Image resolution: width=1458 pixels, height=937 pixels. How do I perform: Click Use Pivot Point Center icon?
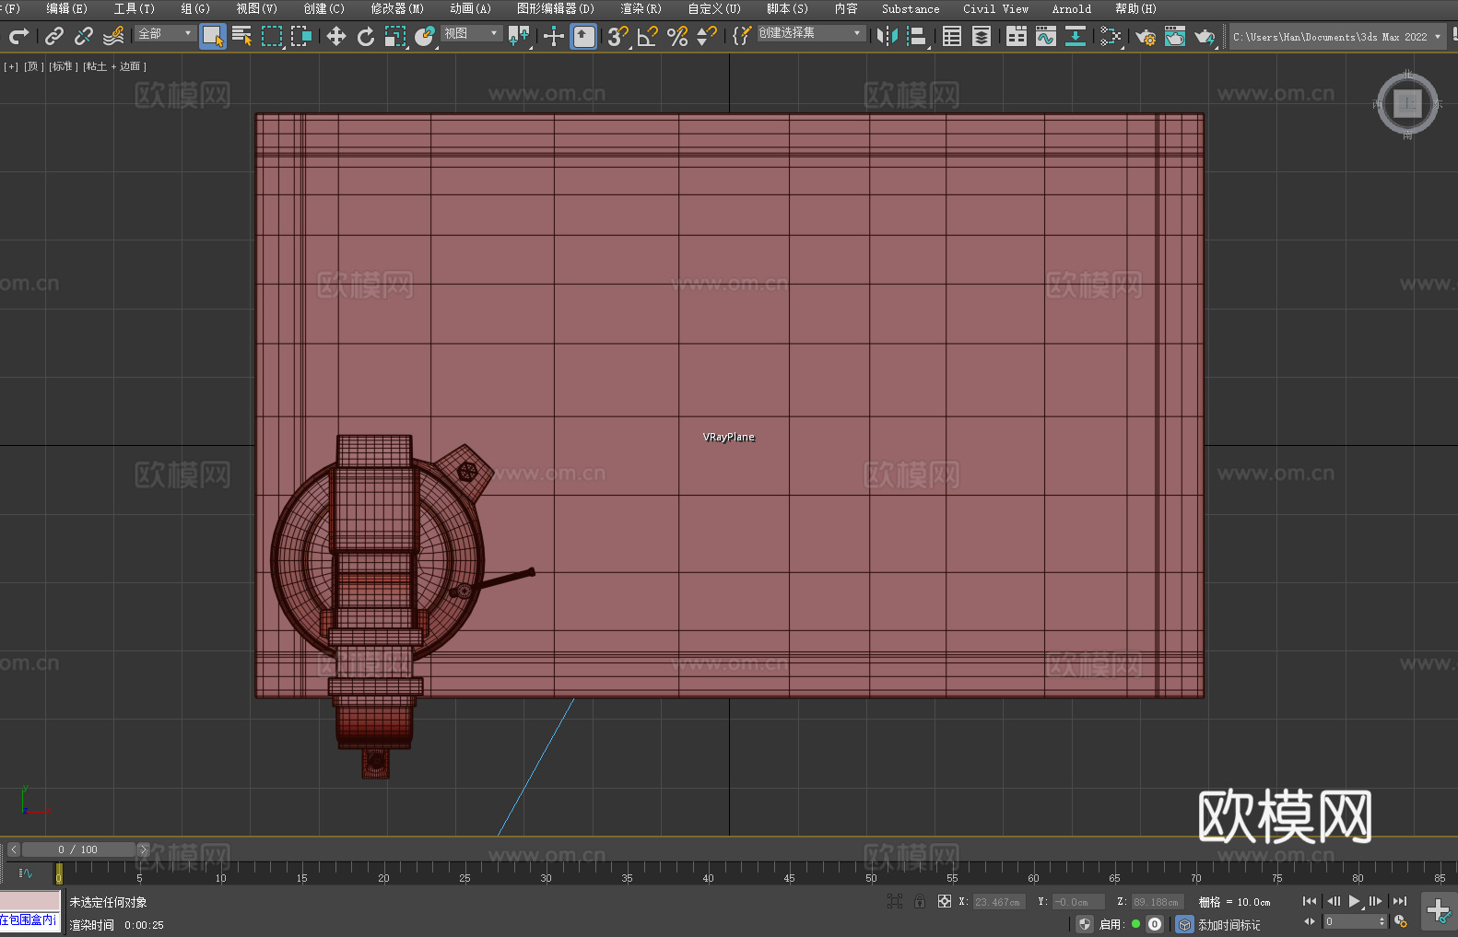pos(519,36)
